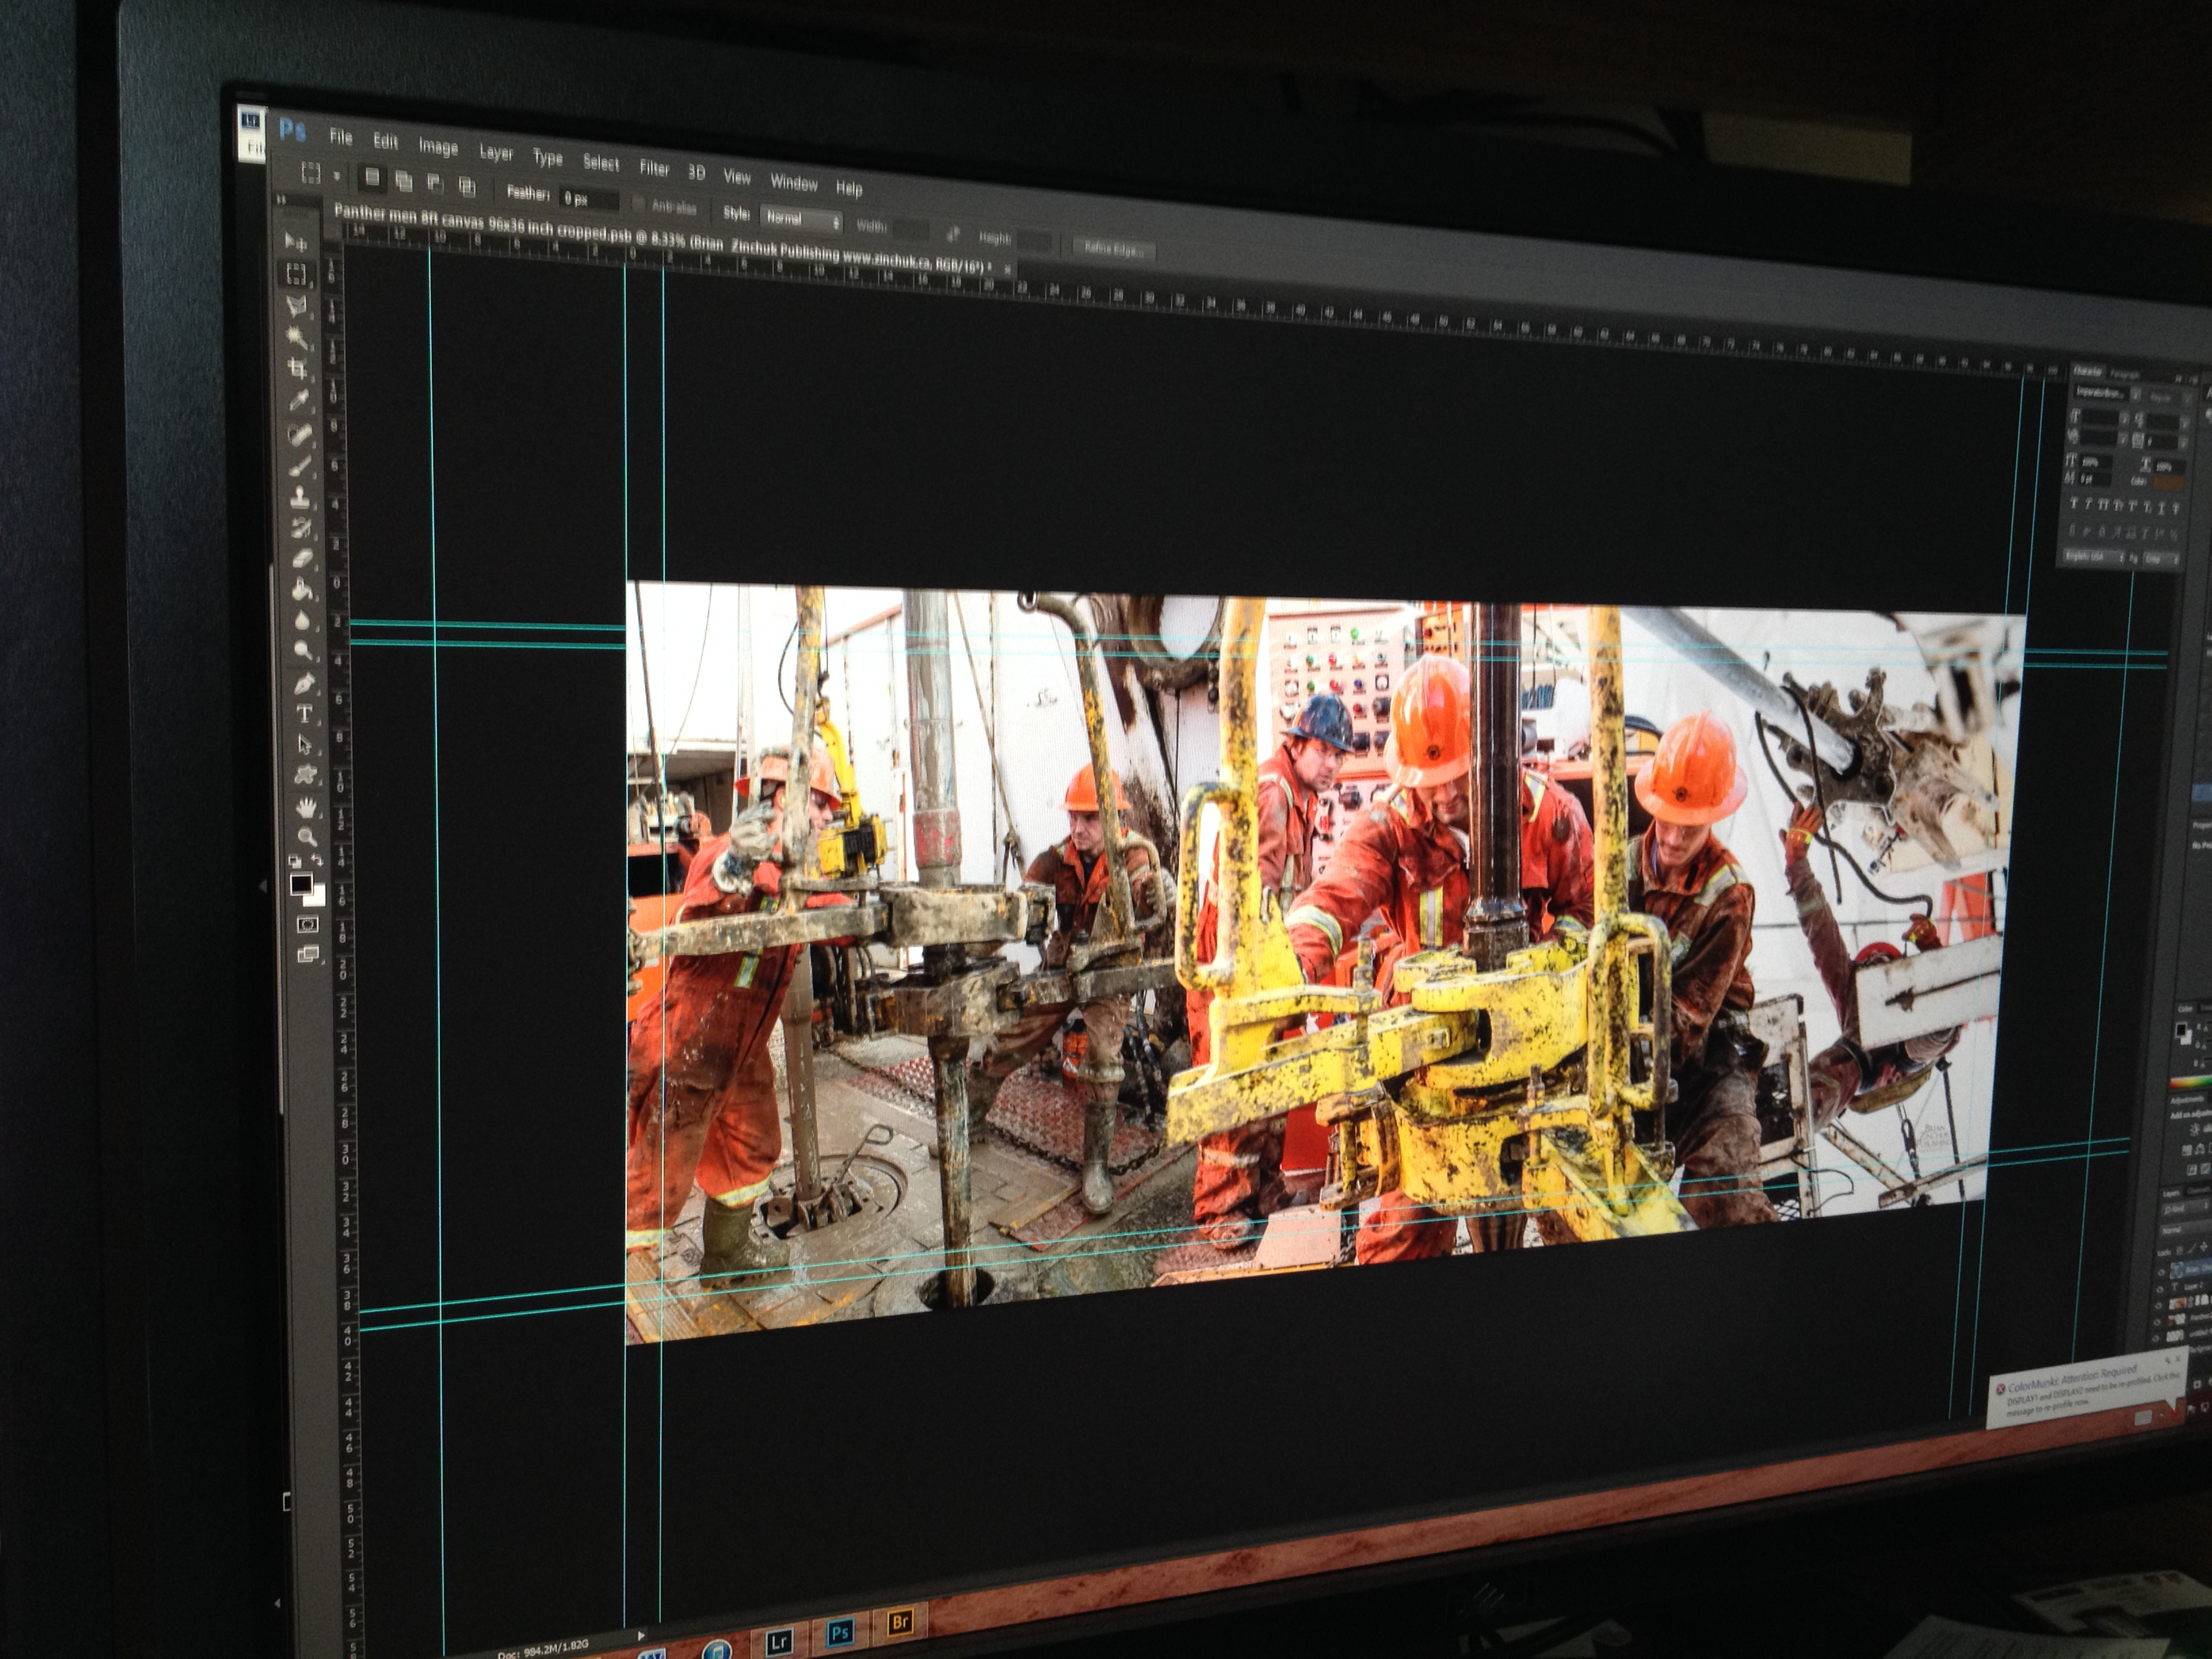Select the Clone Stamp tool
Viewport: 2212px width, 1659px height.
pos(300,497)
